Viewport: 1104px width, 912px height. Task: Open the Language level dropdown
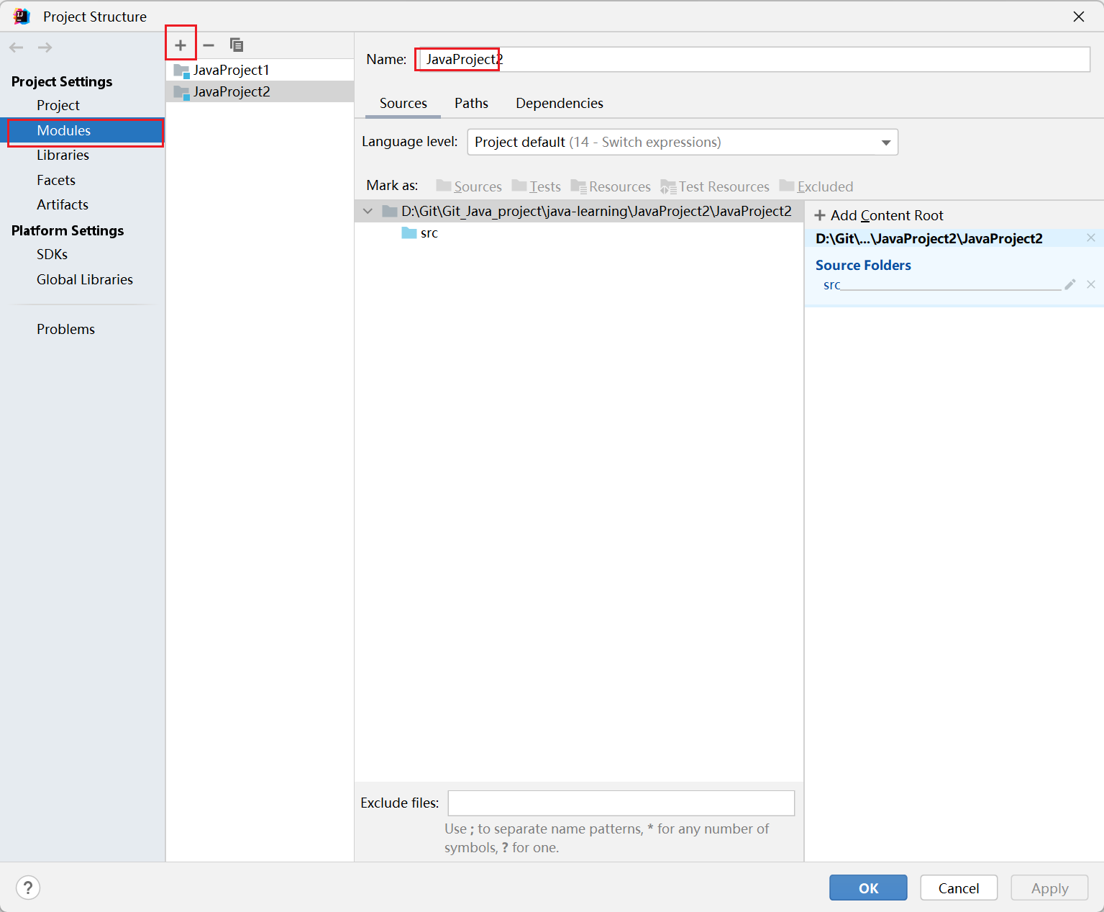click(683, 142)
